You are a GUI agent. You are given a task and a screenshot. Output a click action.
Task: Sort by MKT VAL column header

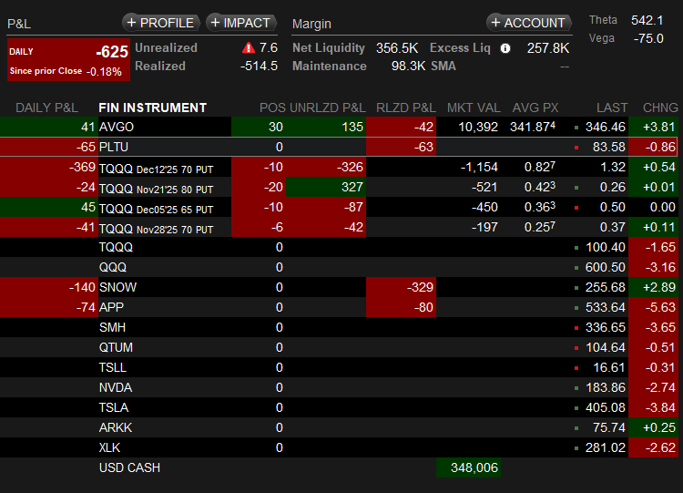[x=474, y=108]
